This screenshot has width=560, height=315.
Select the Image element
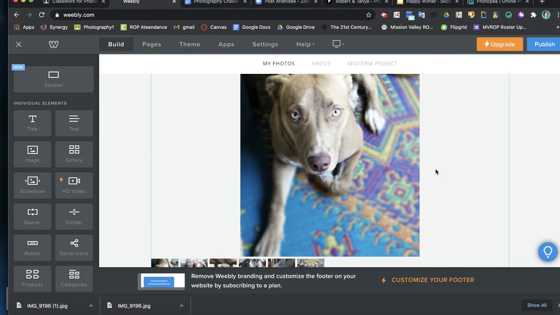32,154
